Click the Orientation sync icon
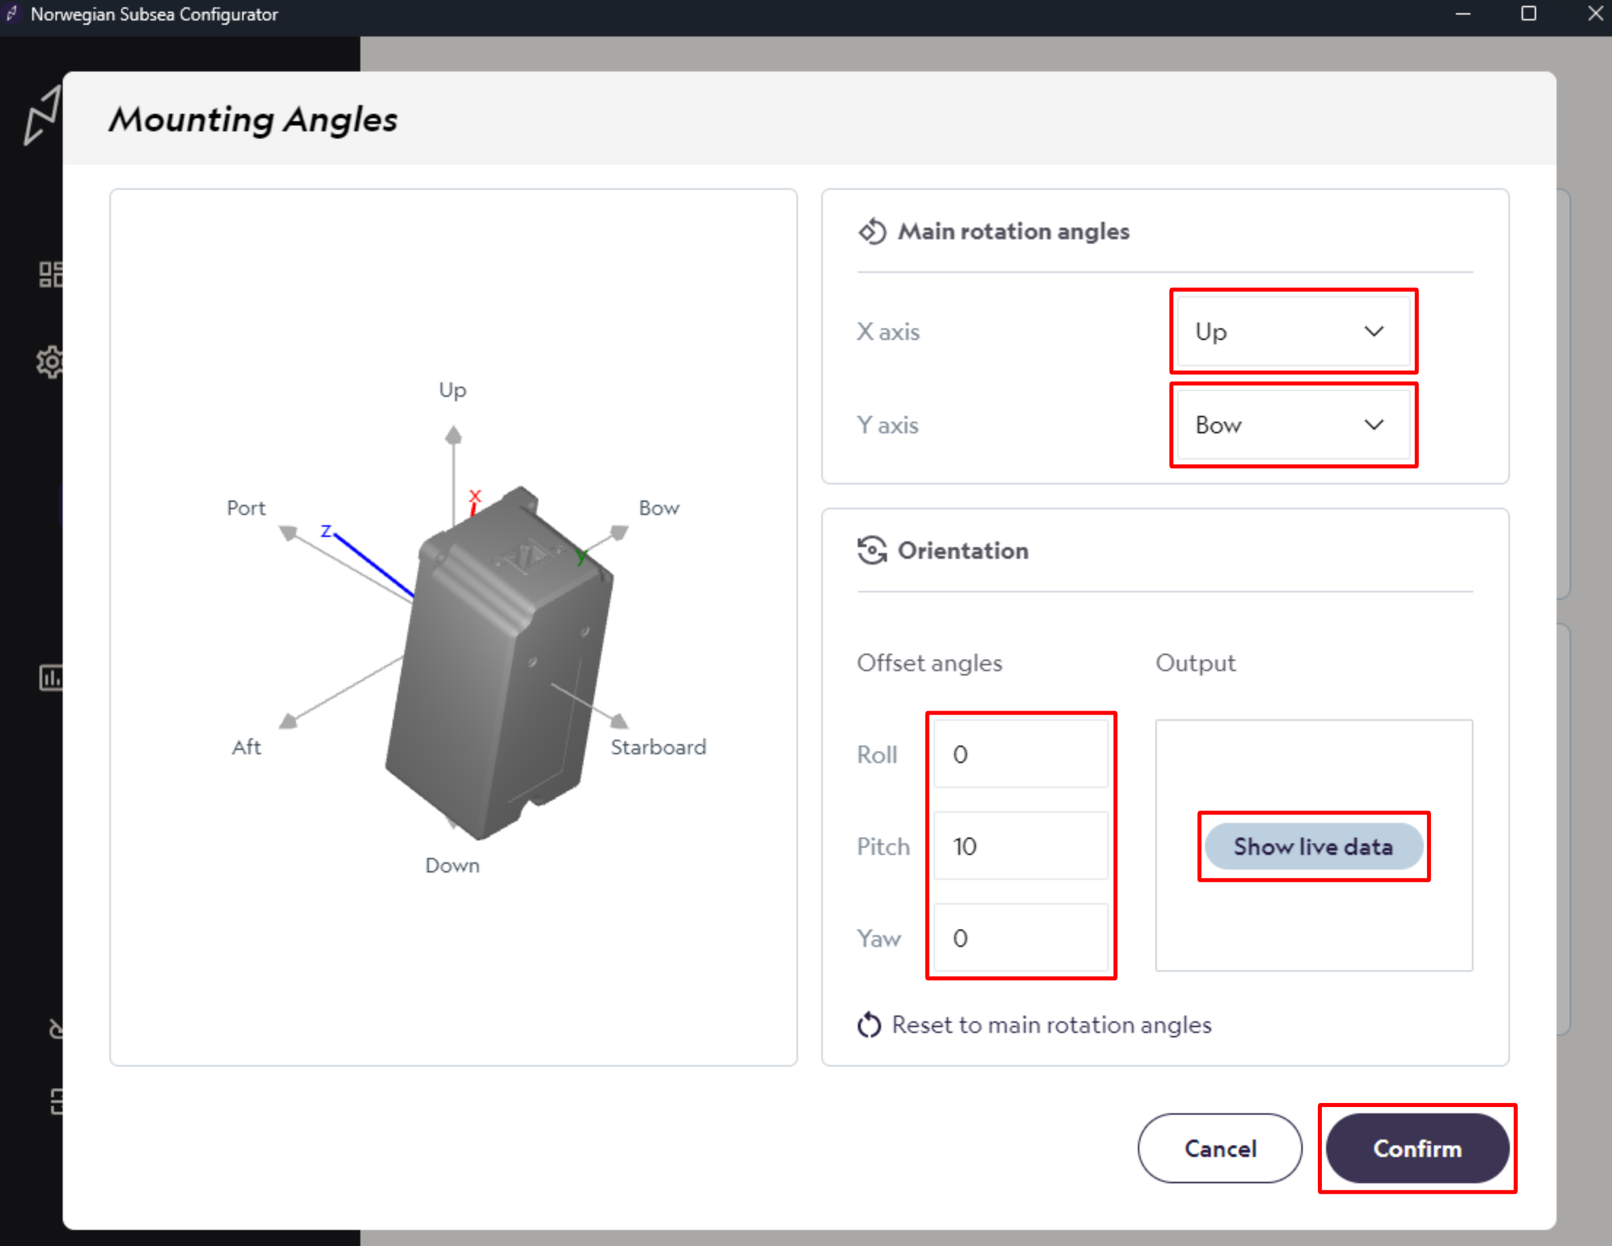This screenshot has height=1246, width=1612. click(873, 550)
